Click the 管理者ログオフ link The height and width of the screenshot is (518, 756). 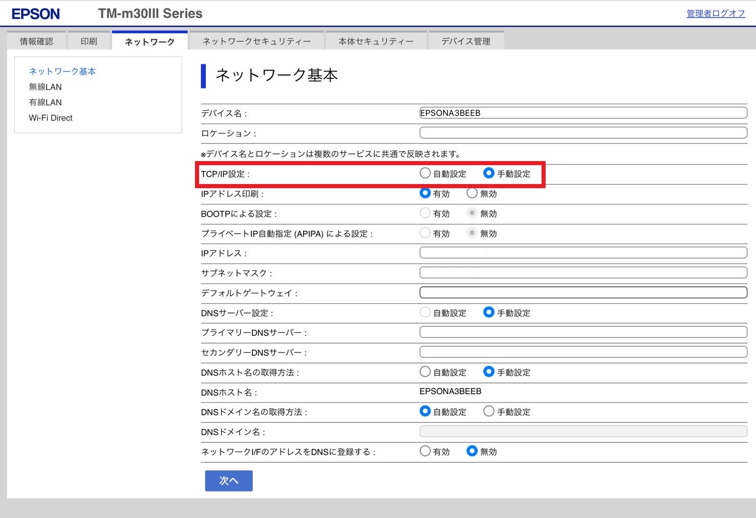(715, 14)
